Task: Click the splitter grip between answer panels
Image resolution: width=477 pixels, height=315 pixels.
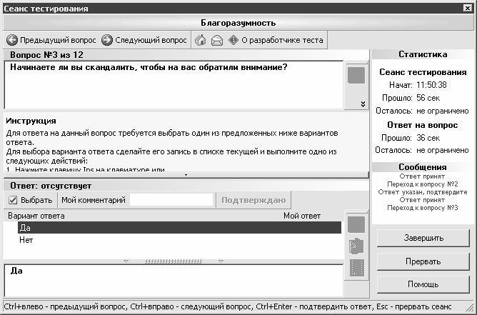Action: click(173, 261)
